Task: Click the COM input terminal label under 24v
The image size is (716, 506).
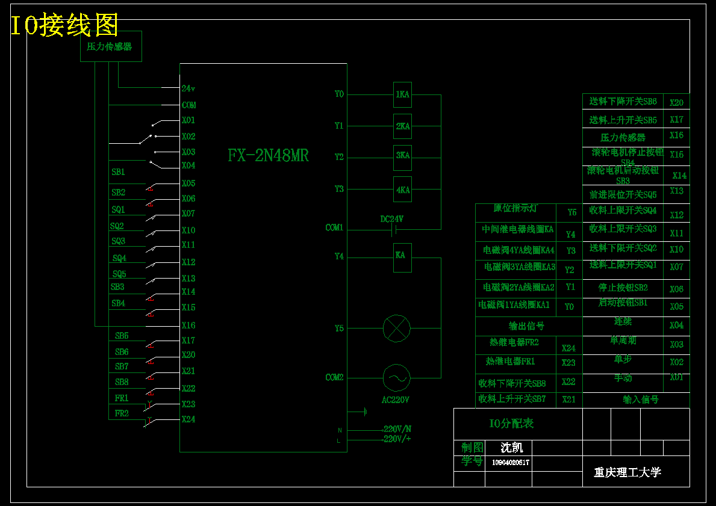Action: pos(188,105)
